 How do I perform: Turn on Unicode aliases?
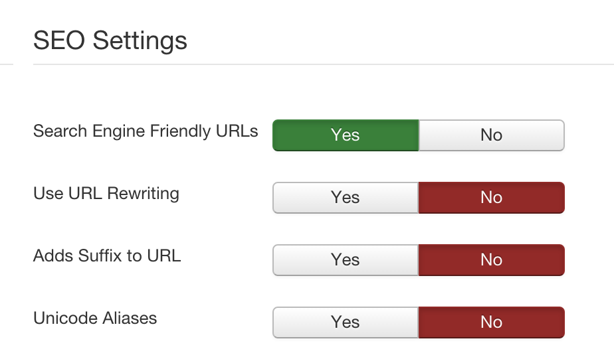coord(346,322)
